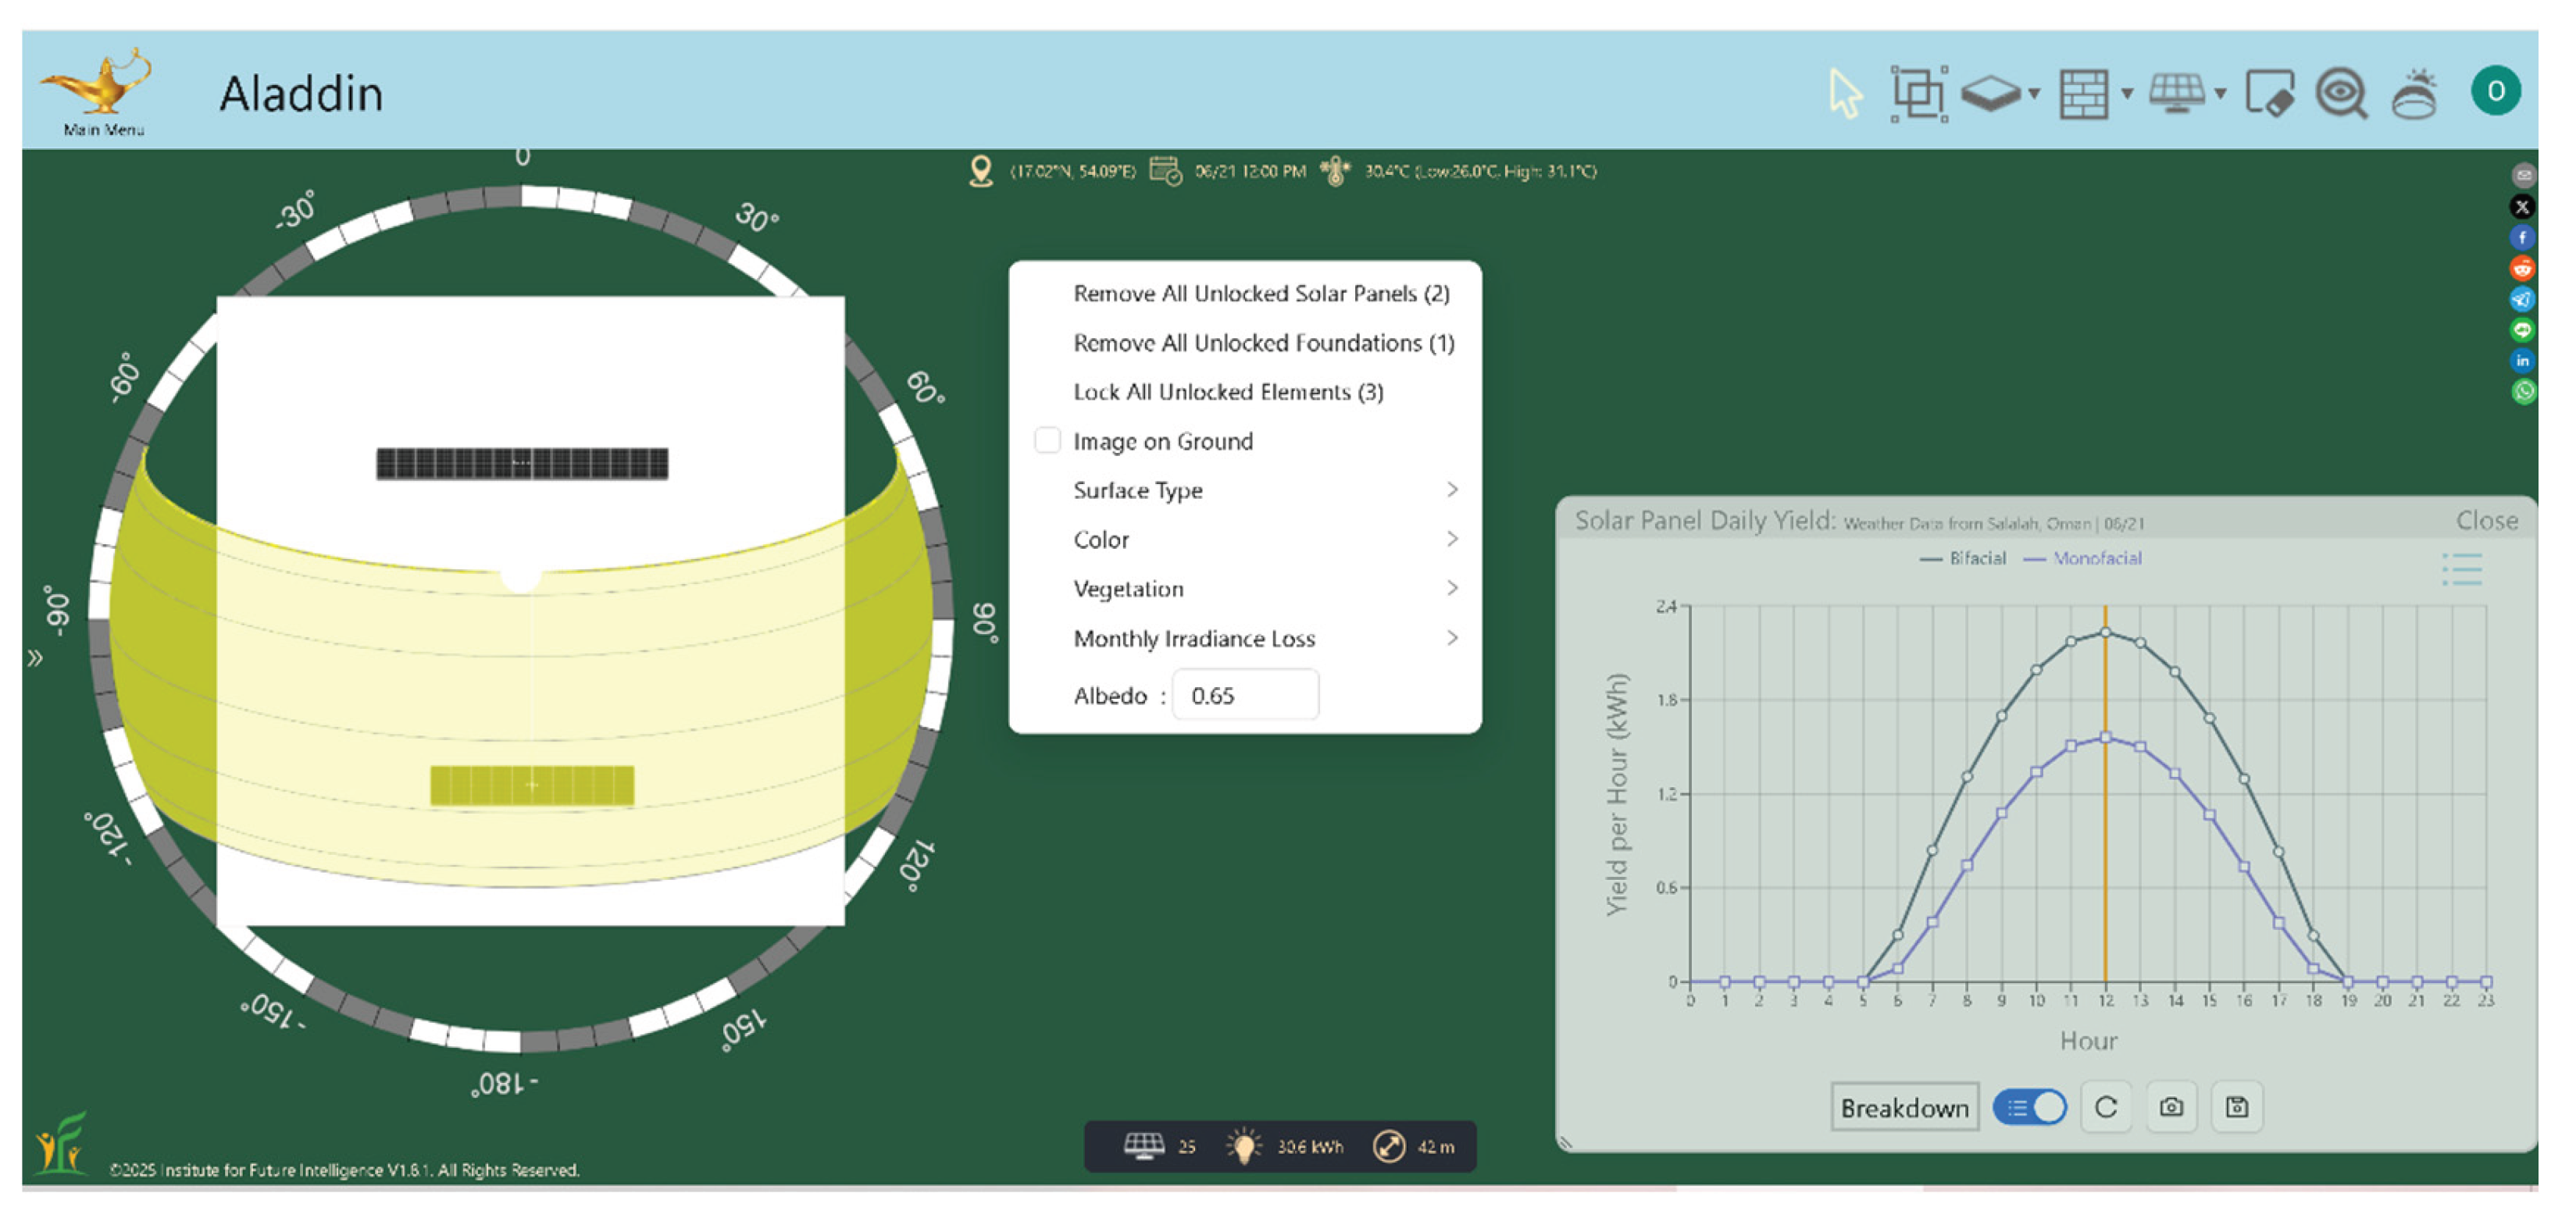Click the chart camera screenshot icon
This screenshot has width=2576, height=1218.
(2171, 1107)
